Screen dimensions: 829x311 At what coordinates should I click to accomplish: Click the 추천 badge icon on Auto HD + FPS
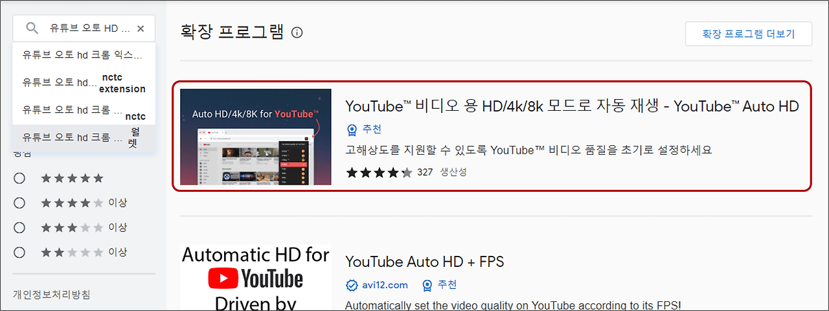coord(427,285)
